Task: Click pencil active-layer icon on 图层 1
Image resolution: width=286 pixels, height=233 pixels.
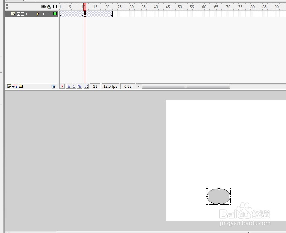Action: [37, 14]
